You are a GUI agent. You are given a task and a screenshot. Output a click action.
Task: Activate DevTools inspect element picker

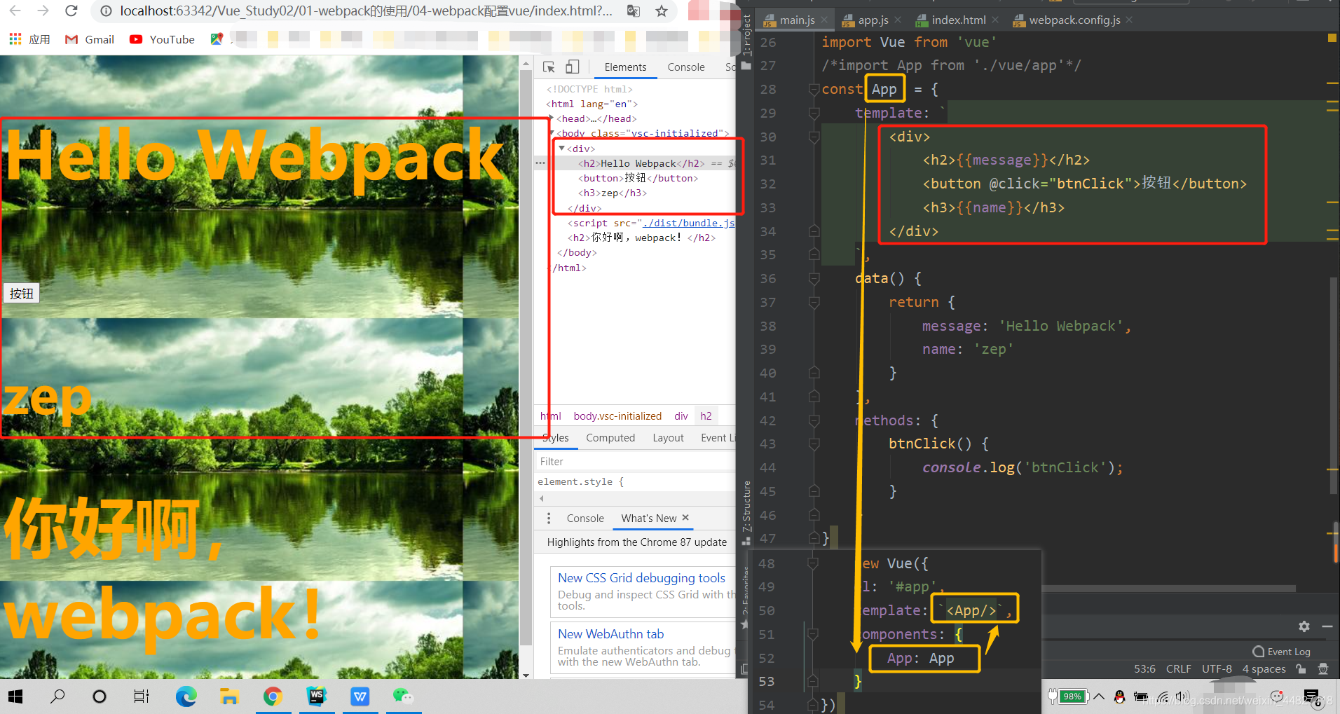[549, 67]
